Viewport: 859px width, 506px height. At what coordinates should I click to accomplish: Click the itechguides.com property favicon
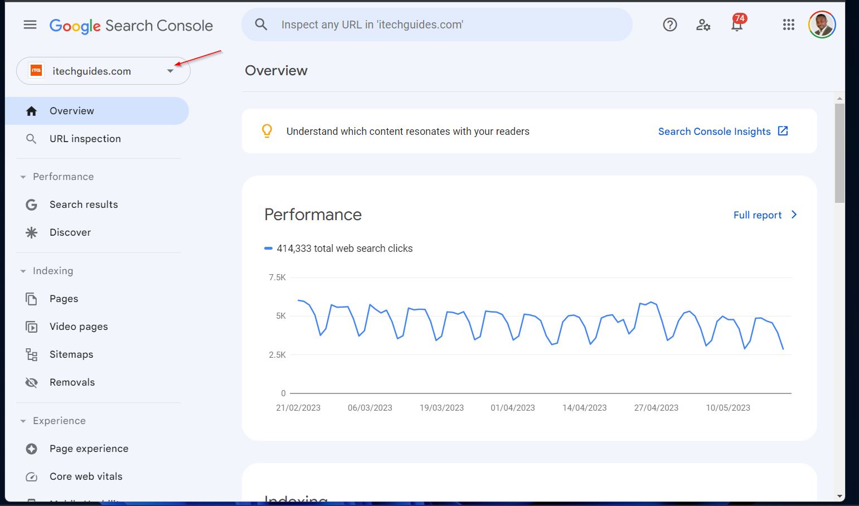[x=36, y=71]
